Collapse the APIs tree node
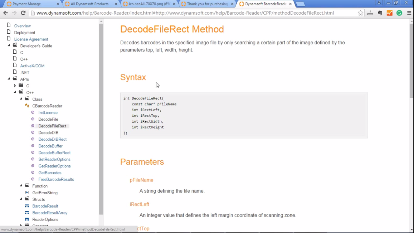This screenshot has height=233, width=414. pos(9,79)
